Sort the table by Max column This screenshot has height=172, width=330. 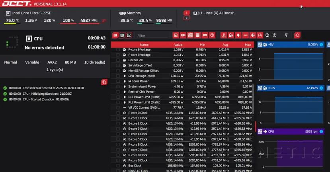[x=248, y=45]
